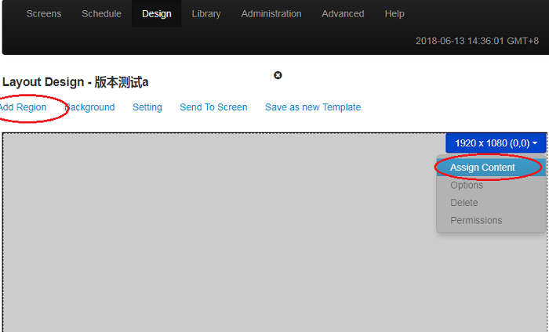Screen dimensions: 549x332
Task: Open the Background settings link
Action: 90,107
